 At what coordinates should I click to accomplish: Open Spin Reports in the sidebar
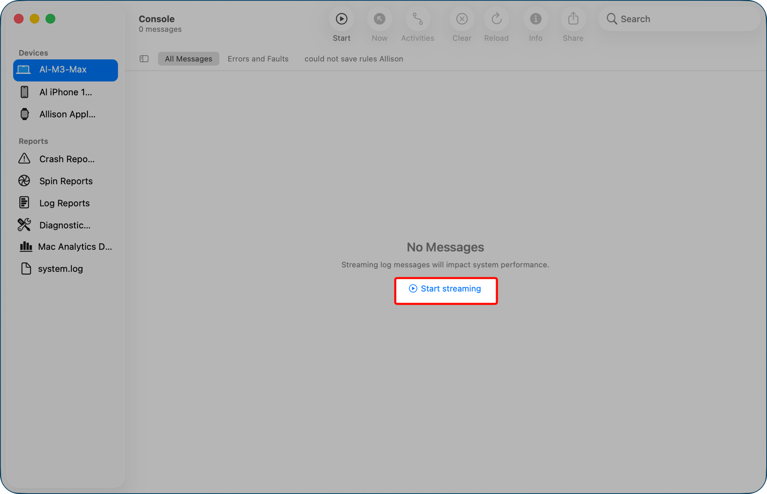66,181
